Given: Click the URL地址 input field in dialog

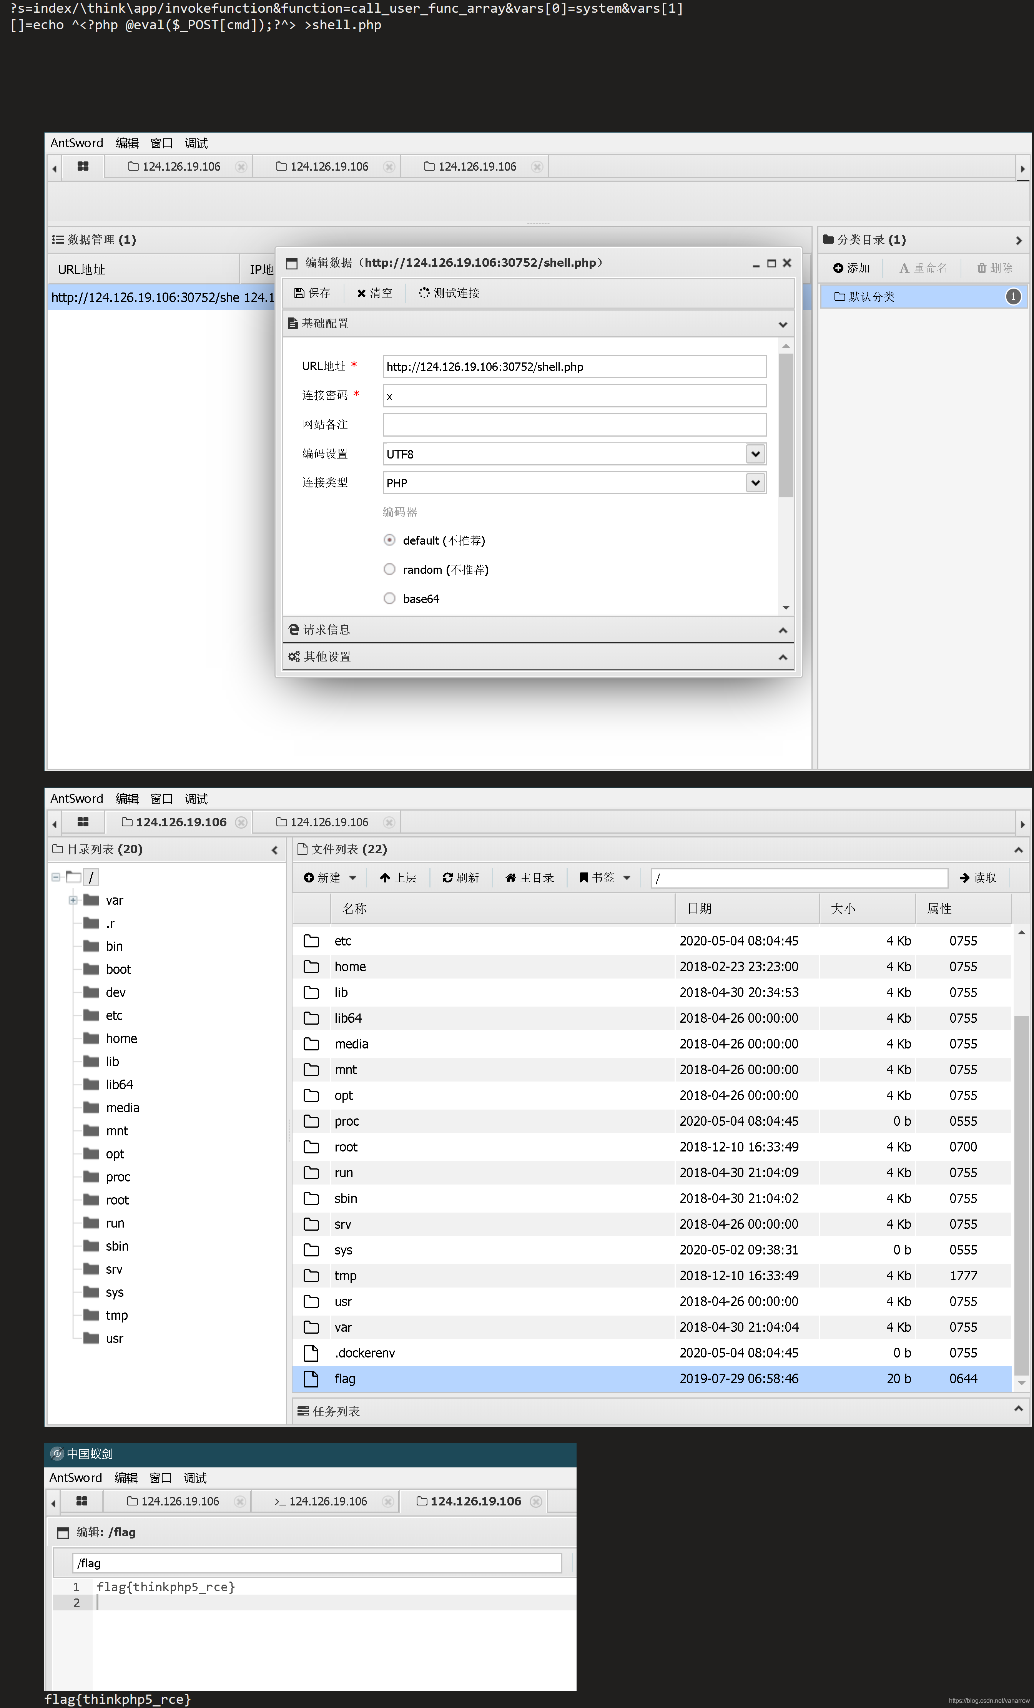Looking at the screenshot, I should [574, 367].
